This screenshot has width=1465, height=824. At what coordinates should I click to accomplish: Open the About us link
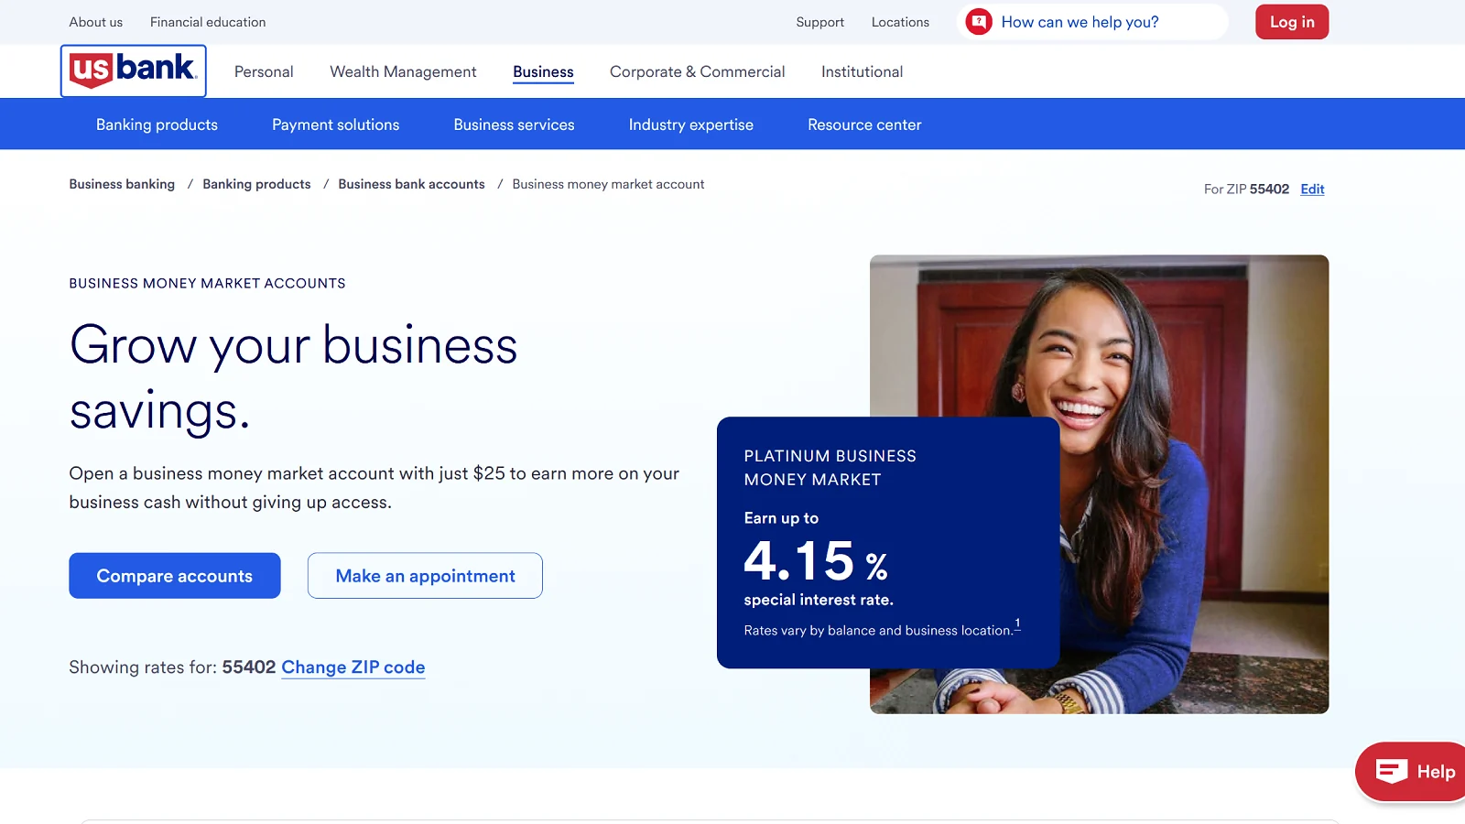pyautogui.click(x=96, y=22)
